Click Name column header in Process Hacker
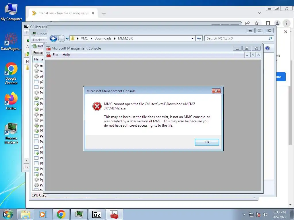This screenshot has height=220, width=294. pos(38,59)
